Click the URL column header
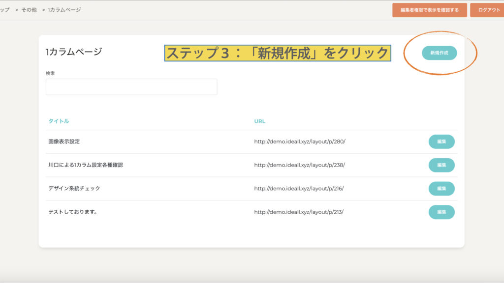The height and width of the screenshot is (283, 504). [x=259, y=121]
